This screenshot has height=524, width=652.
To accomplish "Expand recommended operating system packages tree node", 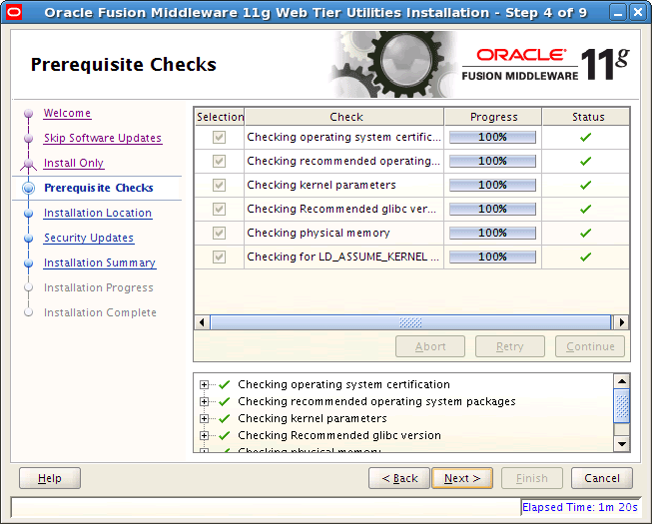I will click(204, 401).
